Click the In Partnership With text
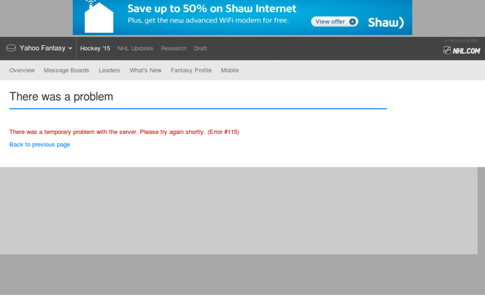 point(461,41)
